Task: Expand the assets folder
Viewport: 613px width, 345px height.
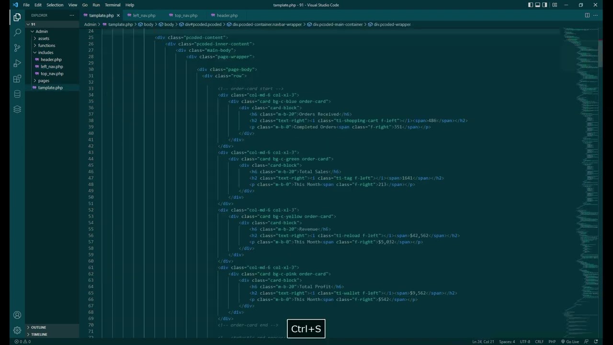Action: coord(35,38)
